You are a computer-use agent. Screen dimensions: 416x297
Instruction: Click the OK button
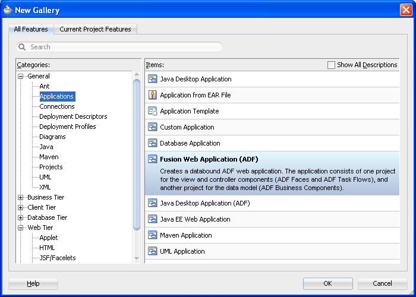(328, 283)
